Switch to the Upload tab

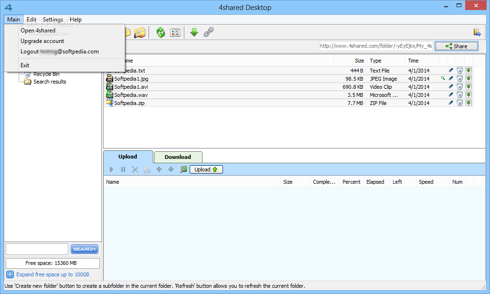tap(128, 157)
